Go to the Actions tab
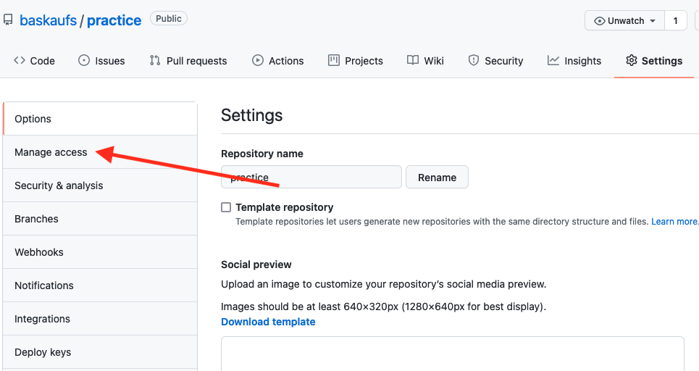This screenshot has width=699, height=371. coord(277,61)
